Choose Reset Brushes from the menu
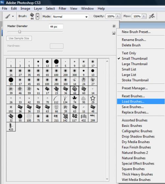The width and height of the screenshot is (165, 184). [141, 96]
